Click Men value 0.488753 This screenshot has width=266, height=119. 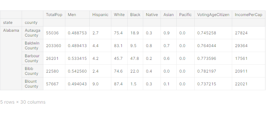tap(77, 33)
